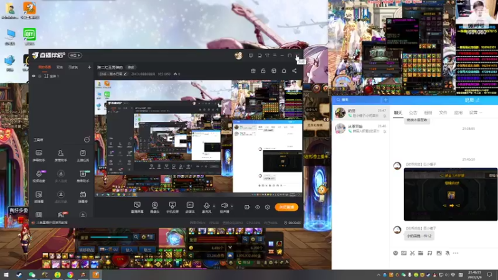The height and width of the screenshot is (280, 498).
Task: Switch to the first orange scene tab
Action: coord(45,67)
